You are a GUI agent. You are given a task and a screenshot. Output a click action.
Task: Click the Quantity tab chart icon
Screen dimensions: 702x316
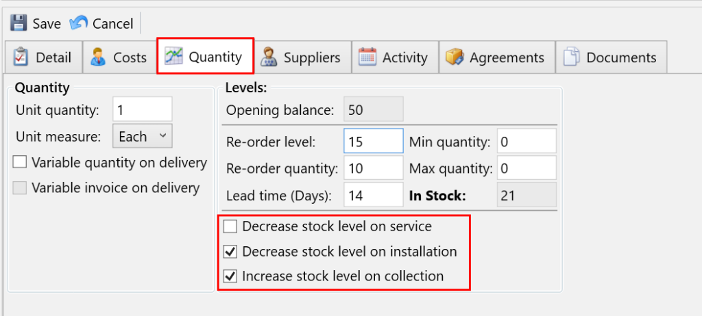click(x=173, y=57)
